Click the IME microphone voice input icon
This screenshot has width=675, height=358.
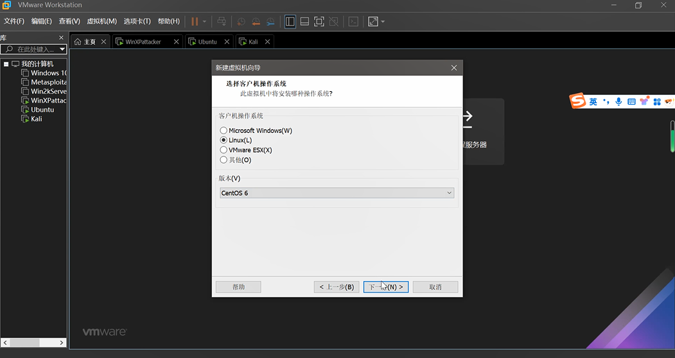coord(618,101)
